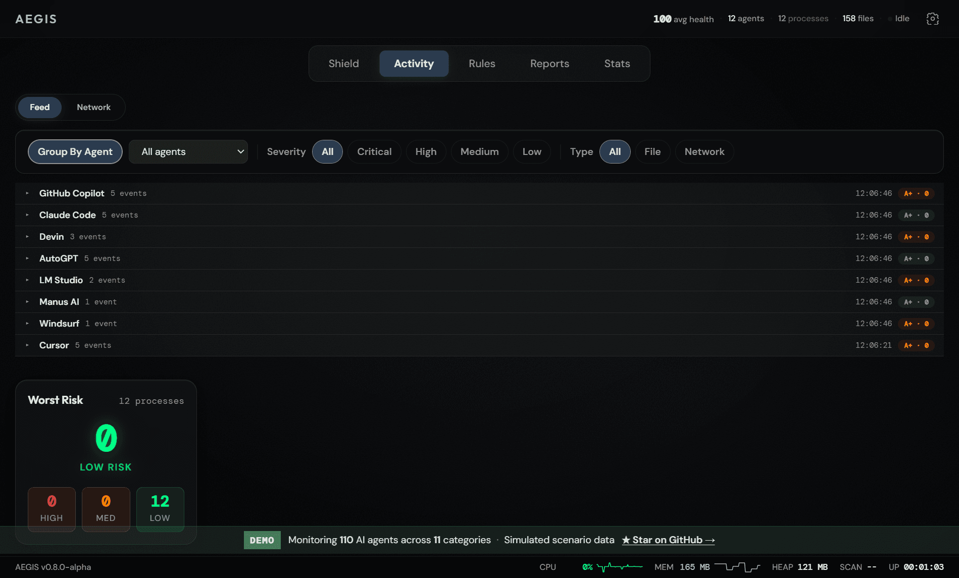Click the AEGIS logo

pyautogui.click(x=36, y=19)
